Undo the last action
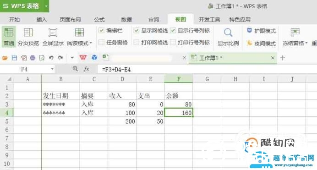This screenshot has height=170, width=317. click(51, 58)
